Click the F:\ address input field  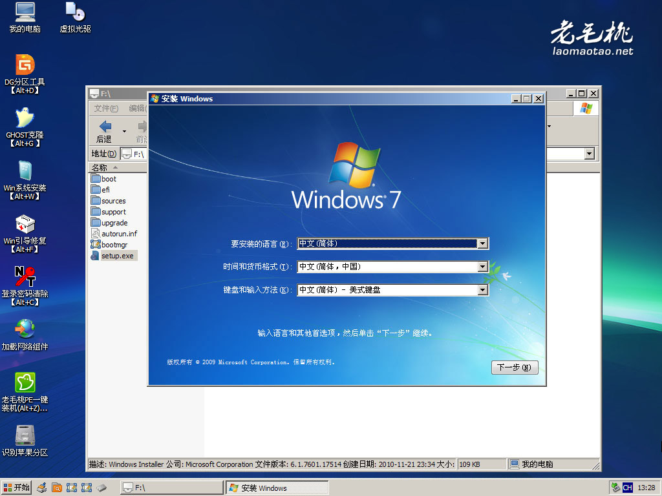(134, 154)
